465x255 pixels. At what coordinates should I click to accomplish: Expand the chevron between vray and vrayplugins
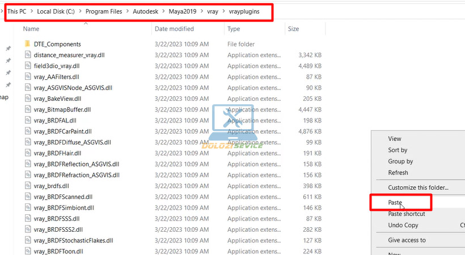223,11
